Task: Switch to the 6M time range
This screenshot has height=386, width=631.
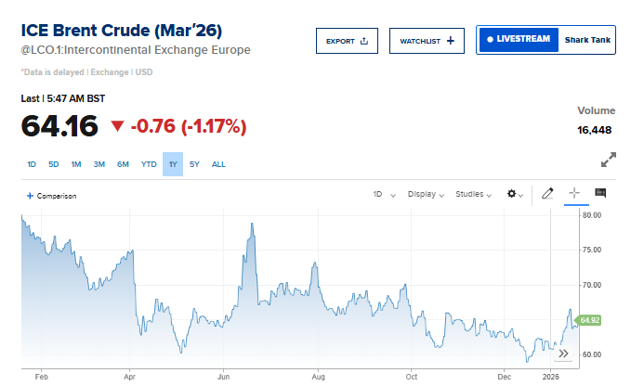Action: click(x=123, y=165)
